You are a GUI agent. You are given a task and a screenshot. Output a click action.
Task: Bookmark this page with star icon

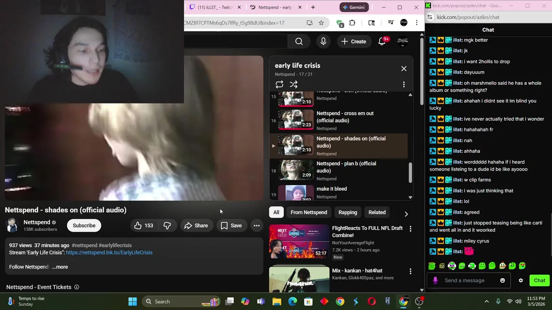(321, 23)
